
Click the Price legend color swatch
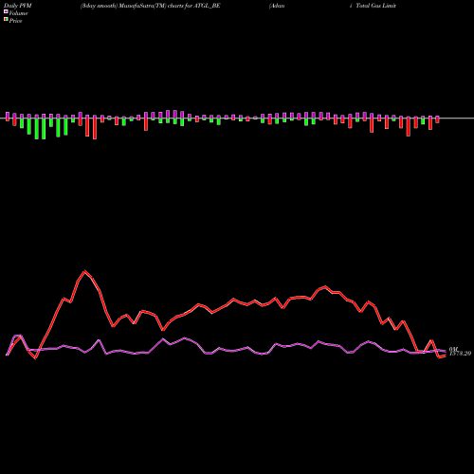point(6,20)
